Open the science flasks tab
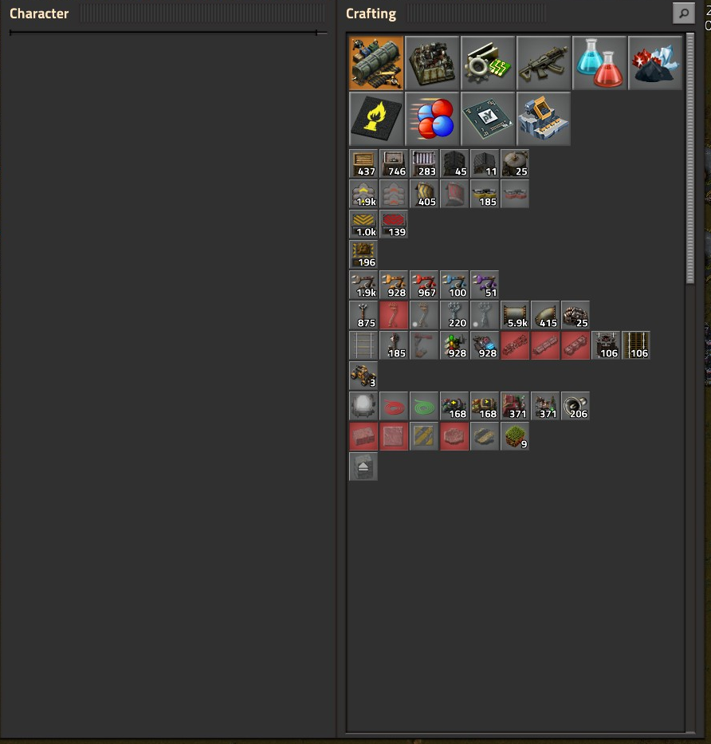The image size is (711, 744). pyautogui.click(x=599, y=63)
